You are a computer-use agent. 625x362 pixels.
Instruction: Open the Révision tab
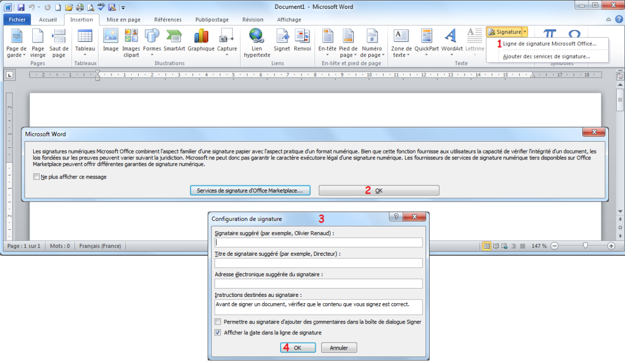pyautogui.click(x=253, y=20)
